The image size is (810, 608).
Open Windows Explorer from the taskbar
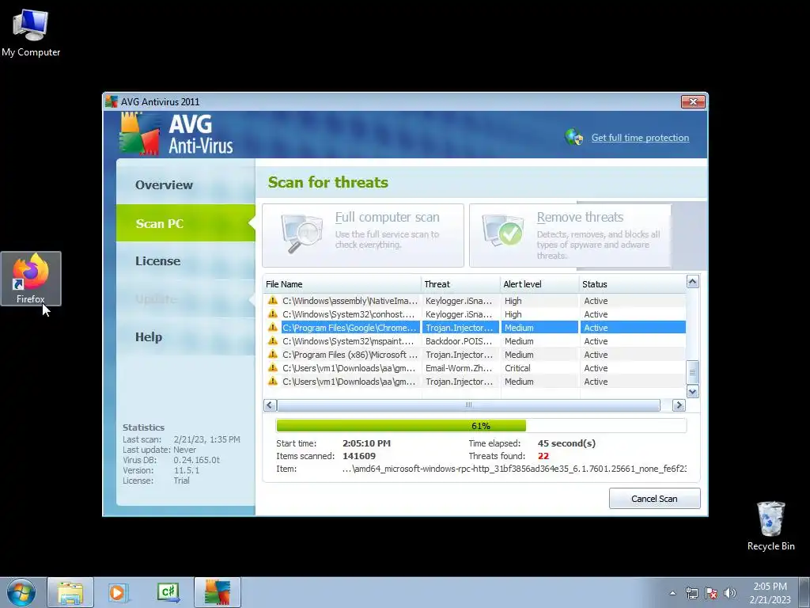70,592
